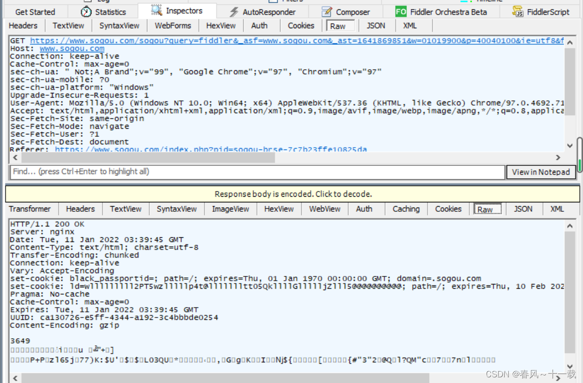Select the response SyntaxView tab
This screenshot has width=583, height=383.
tap(177, 209)
